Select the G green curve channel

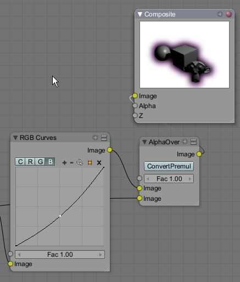click(40, 162)
